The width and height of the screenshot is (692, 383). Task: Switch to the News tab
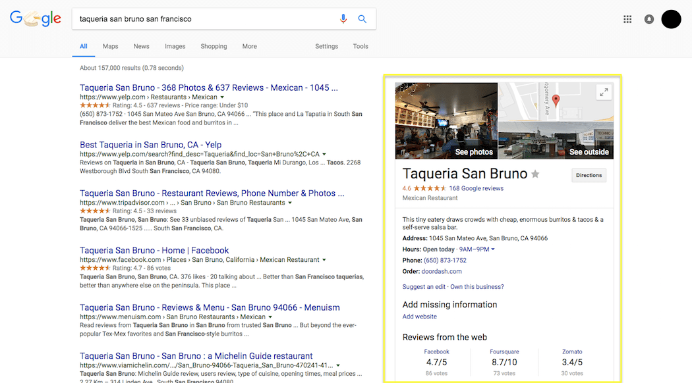tap(141, 46)
